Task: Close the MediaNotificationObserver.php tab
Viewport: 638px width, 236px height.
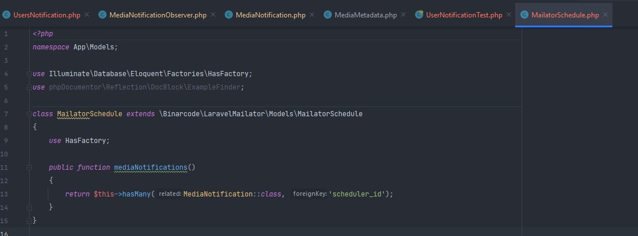Action: click(213, 15)
